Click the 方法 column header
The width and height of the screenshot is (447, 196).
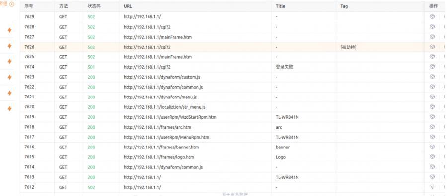pos(63,6)
